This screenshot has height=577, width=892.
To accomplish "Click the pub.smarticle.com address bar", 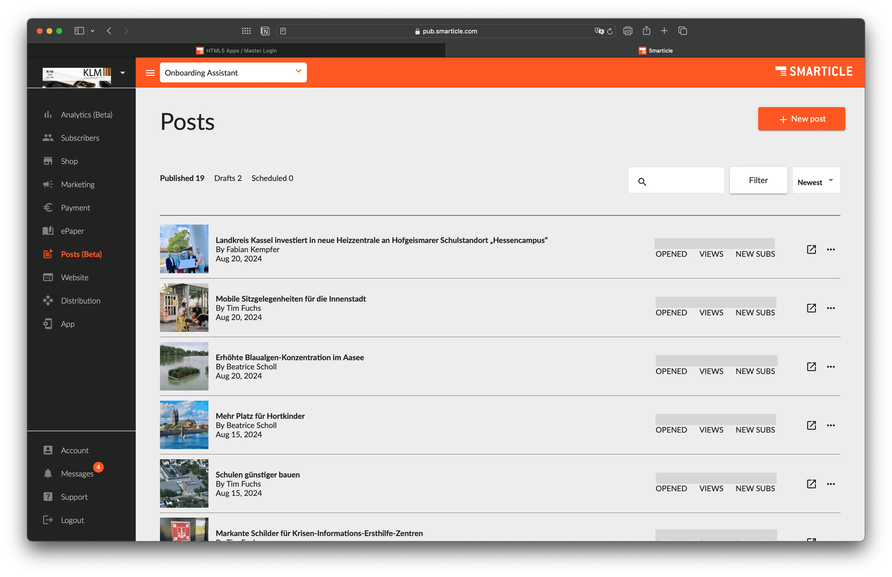I will (x=446, y=31).
